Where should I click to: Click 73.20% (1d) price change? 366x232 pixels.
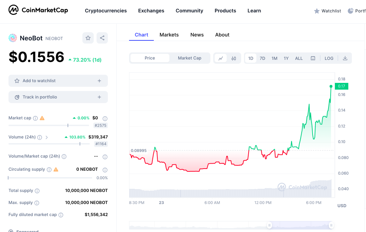pos(85,60)
